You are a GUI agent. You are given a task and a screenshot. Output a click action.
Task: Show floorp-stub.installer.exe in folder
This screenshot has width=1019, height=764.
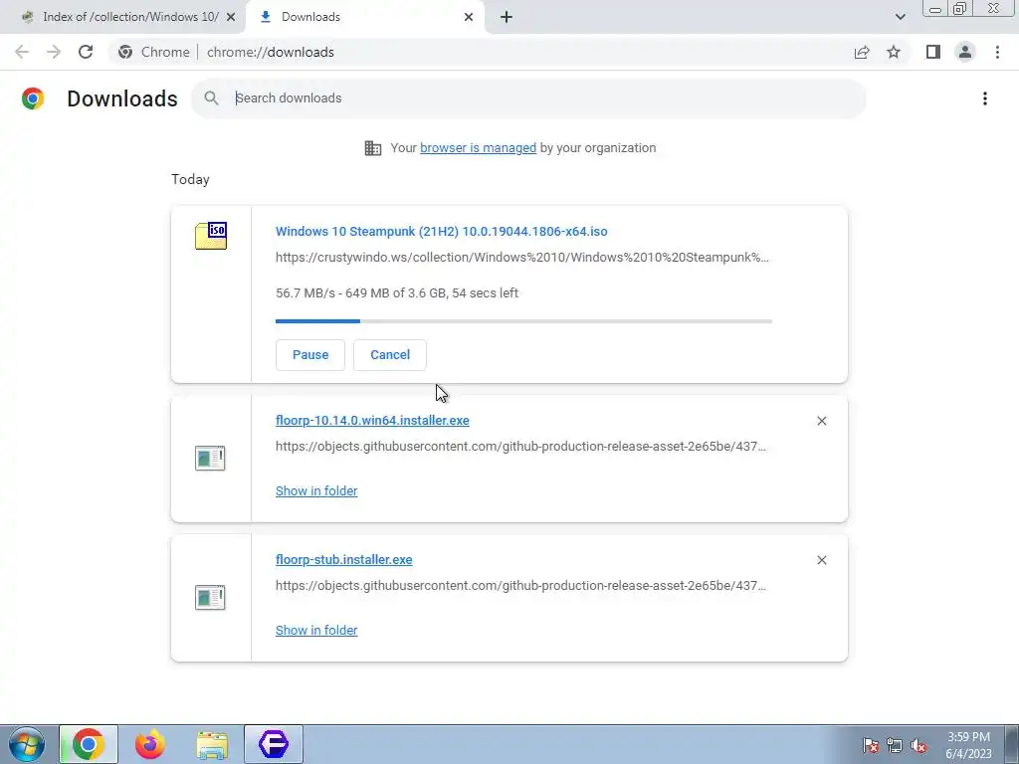click(316, 630)
